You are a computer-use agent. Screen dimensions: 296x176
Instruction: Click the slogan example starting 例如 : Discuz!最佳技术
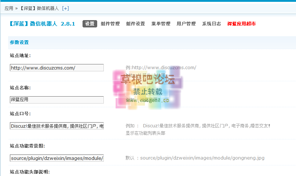[x=198, y=126]
